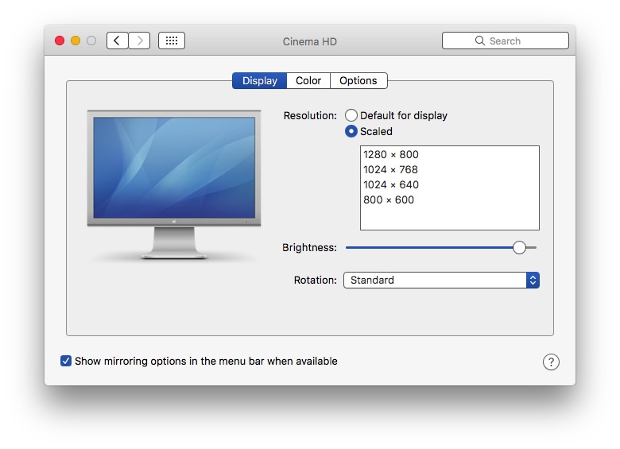The width and height of the screenshot is (620, 449).
Task: Minimize window with yellow button
Action: click(76, 41)
